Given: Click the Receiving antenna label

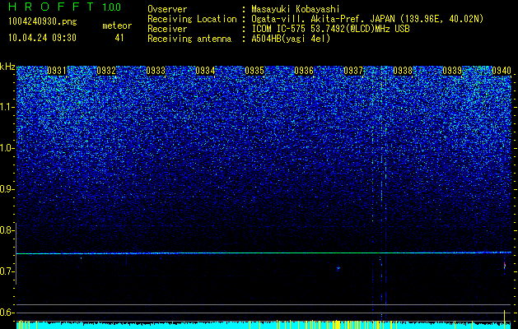Looking at the screenshot, I should (189, 39).
